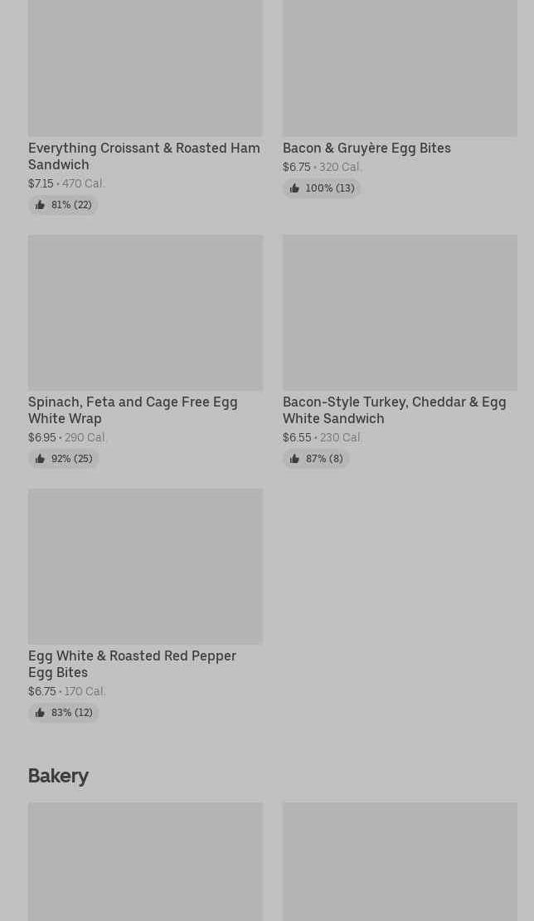Click the Bacon & Gruyère Egg Bites image
This screenshot has width=534, height=921.
coord(400,66)
